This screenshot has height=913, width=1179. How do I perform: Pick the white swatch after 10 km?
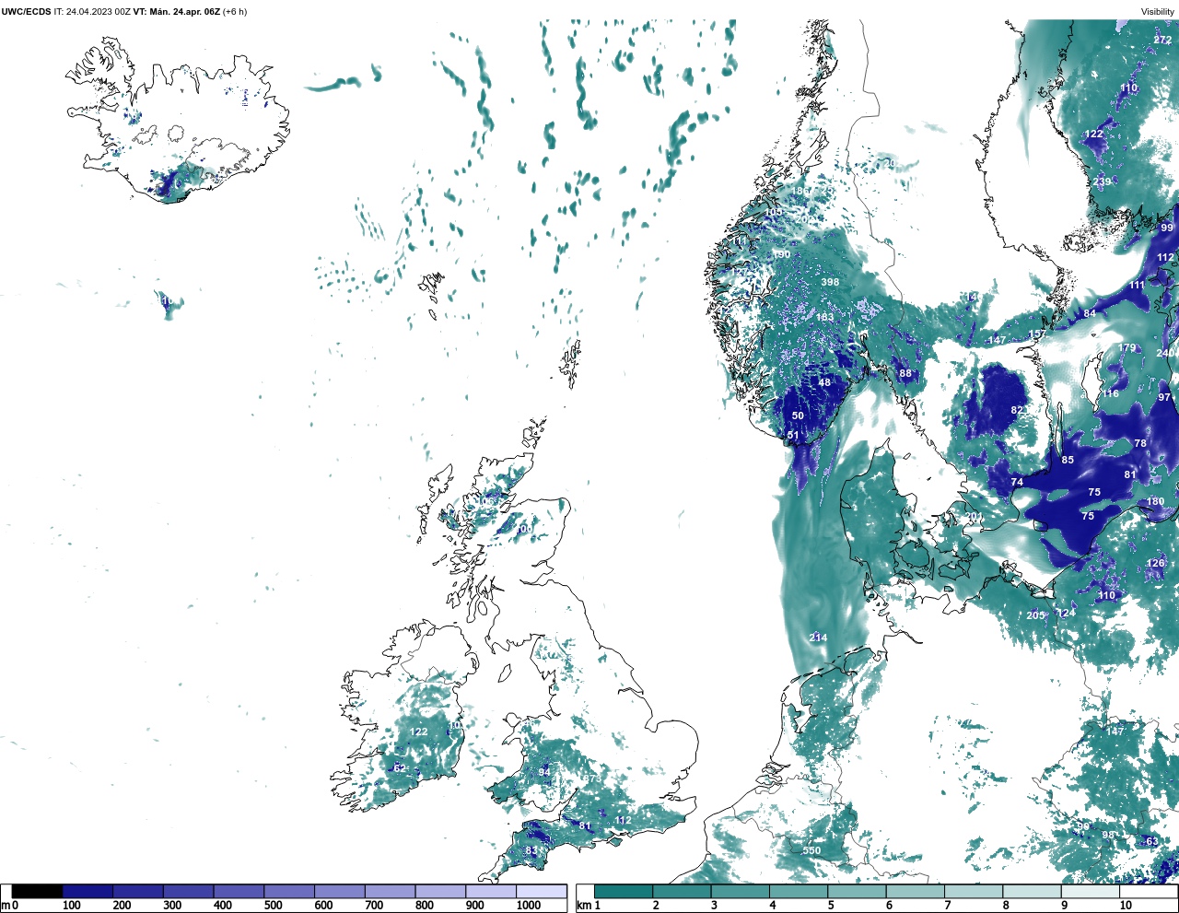[1149, 891]
